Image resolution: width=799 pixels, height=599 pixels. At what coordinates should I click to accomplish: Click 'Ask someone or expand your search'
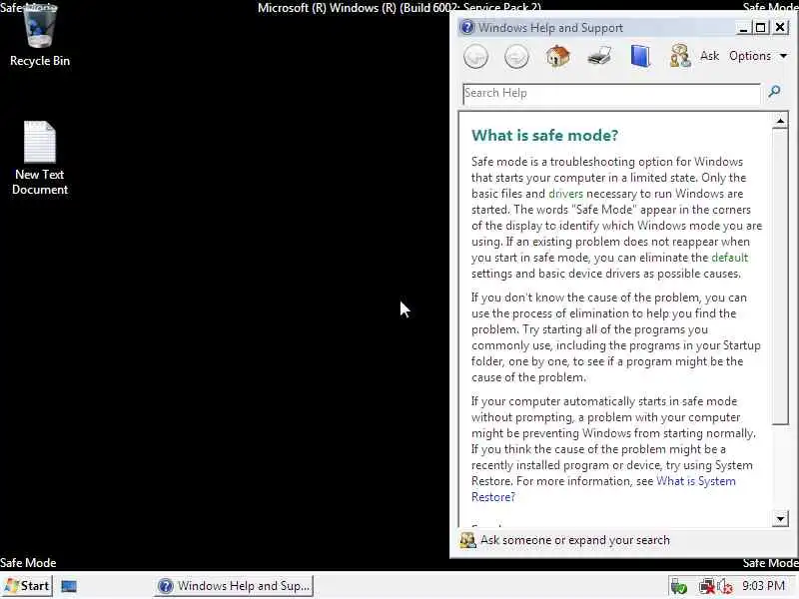575,540
